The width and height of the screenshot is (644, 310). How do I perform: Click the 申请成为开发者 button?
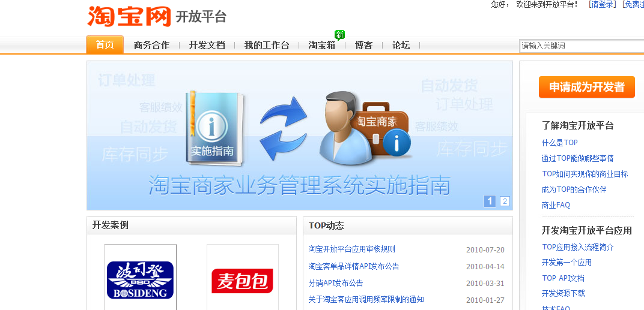click(x=587, y=87)
